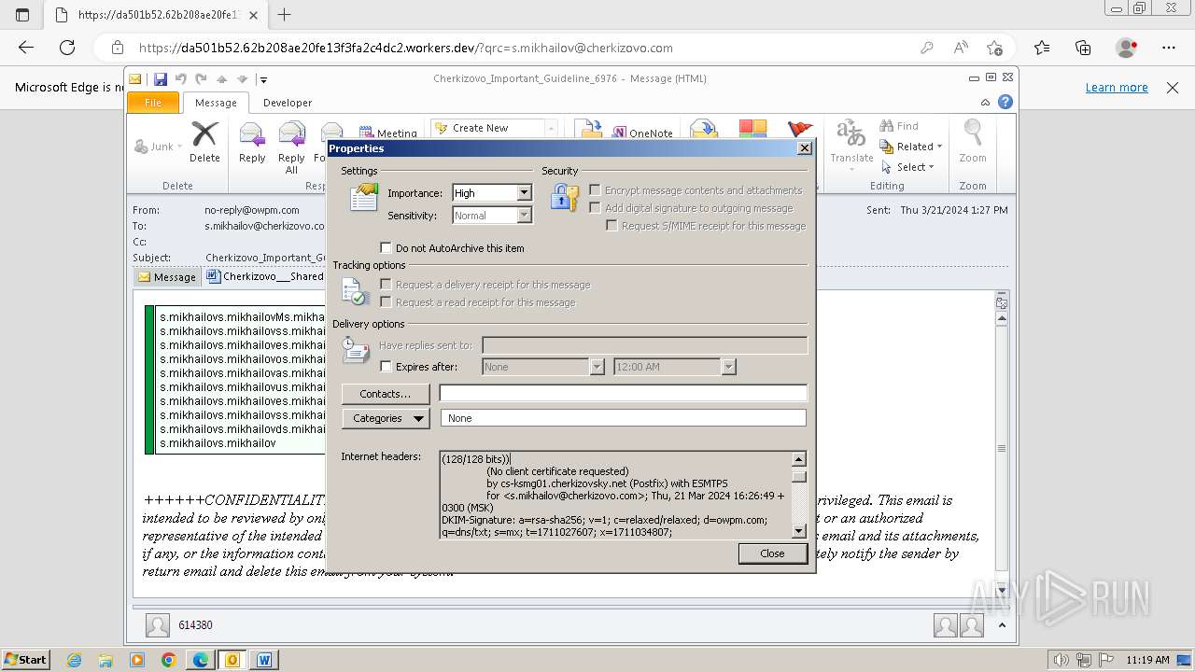Open Edge Settings and more menu
Viewport: 1195px width, 672px height.
pyautogui.click(x=1169, y=48)
